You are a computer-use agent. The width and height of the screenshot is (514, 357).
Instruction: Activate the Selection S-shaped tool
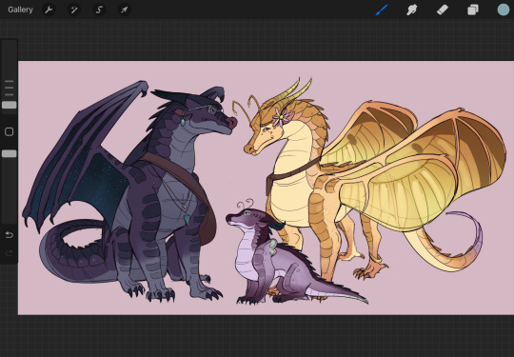tap(99, 10)
